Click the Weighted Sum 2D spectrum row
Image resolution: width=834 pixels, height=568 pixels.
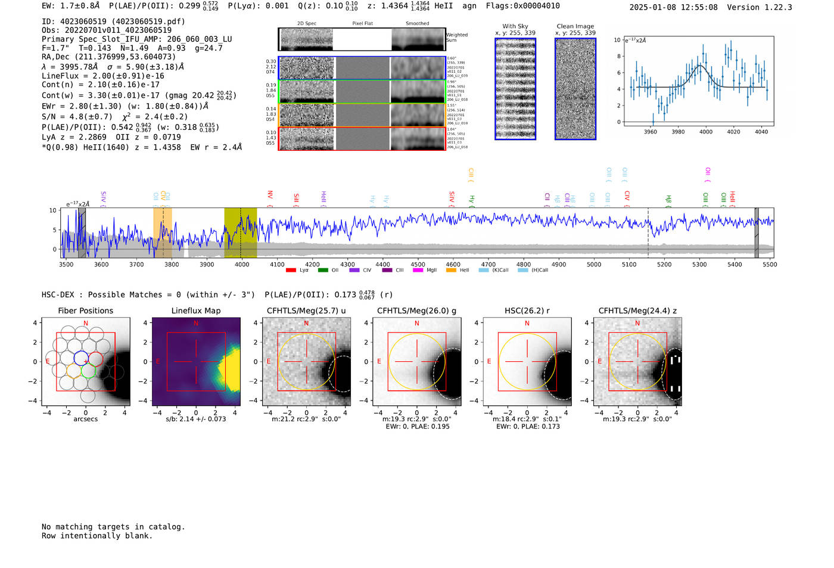pos(362,39)
